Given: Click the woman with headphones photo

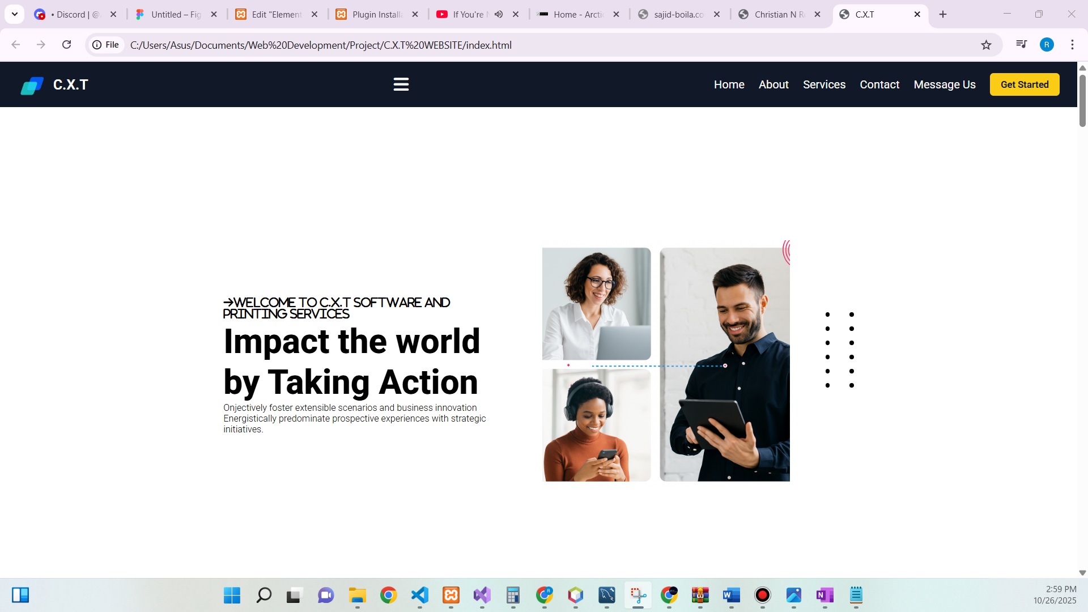Looking at the screenshot, I should 596,425.
